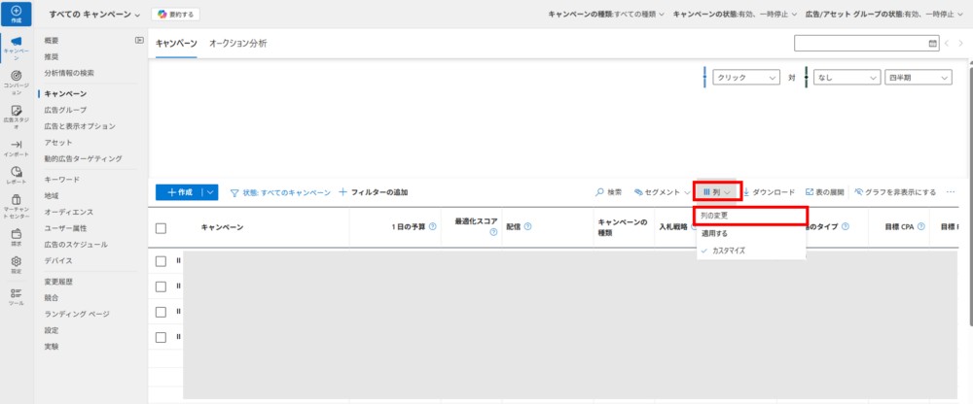Open the 四半期 period dropdown
The height and width of the screenshot is (404, 973).
click(x=918, y=77)
